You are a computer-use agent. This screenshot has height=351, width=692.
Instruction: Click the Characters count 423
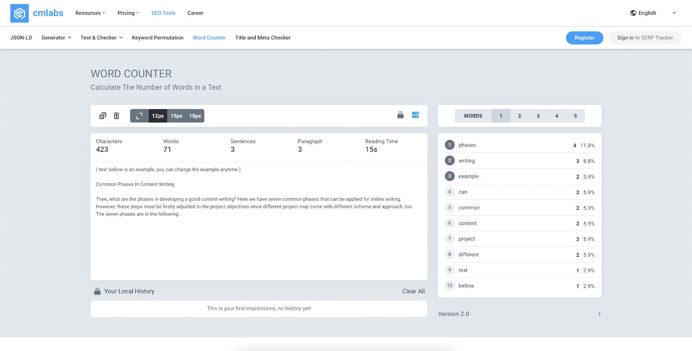pos(102,150)
